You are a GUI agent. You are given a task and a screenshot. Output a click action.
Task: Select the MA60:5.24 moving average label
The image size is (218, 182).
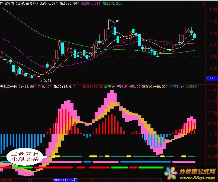[111, 4]
